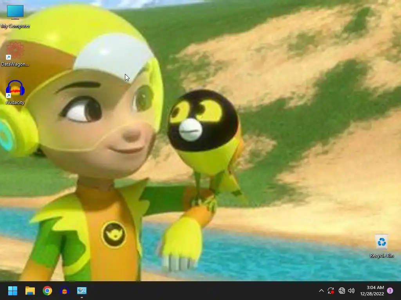The width and height of the screenshot is (401, 300).
Task: Open the My Computer desktop icon
Action: pyautogui.click(x=15, y=16)
